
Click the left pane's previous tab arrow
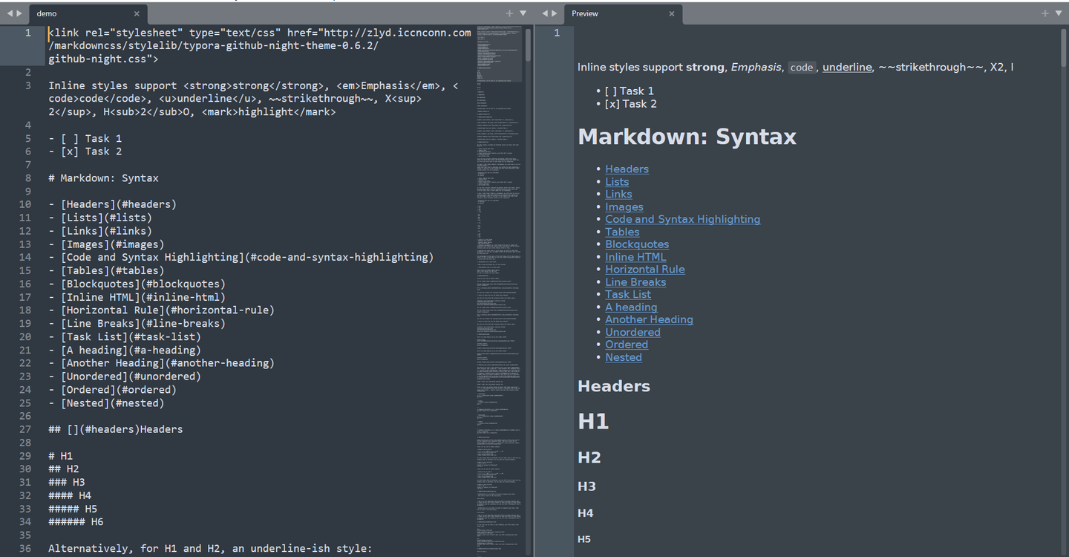[10, 13]
